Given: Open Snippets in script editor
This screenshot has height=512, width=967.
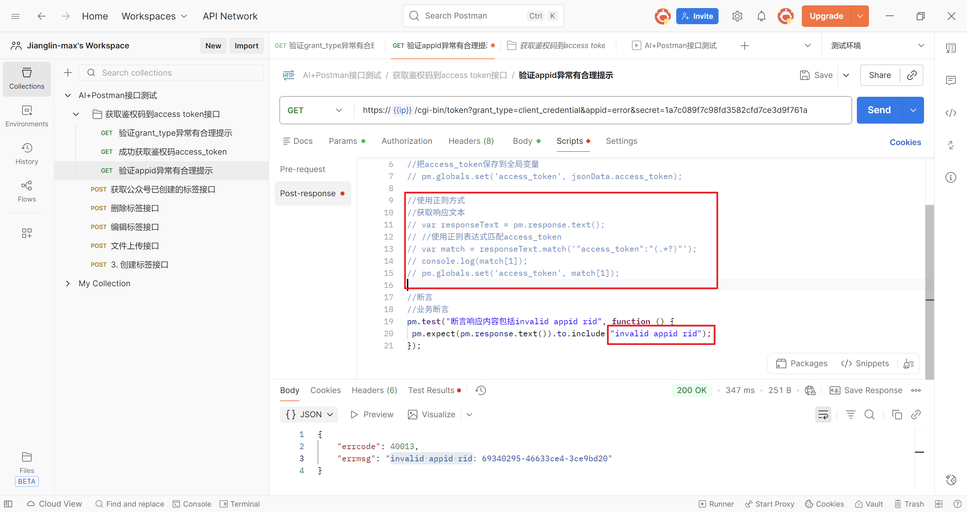Looking at the screenshot, I should pos(865,363).
